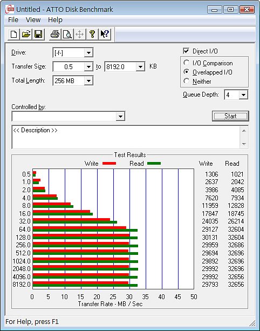Open the Drive selection dropdown
The image size is (260, 331).
pos(88,52)
